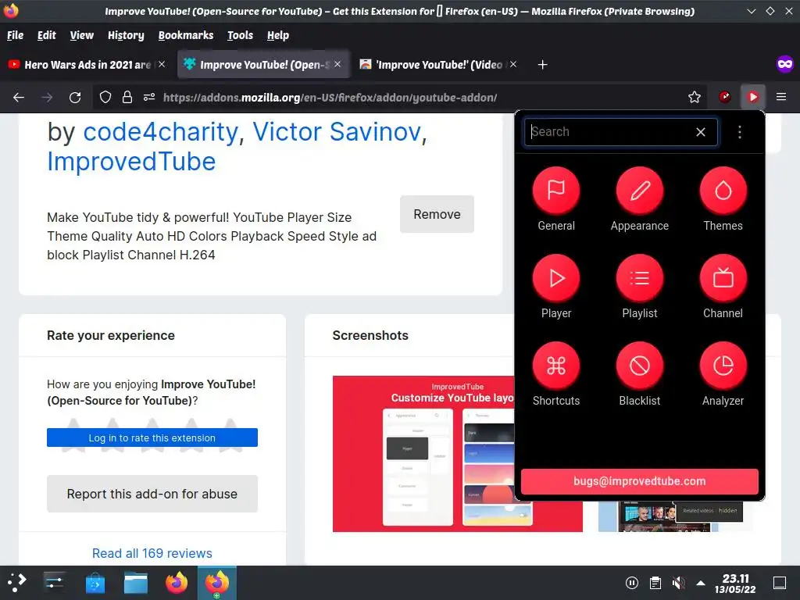
Task: Go back to the previous page
Action: [19, 97]
